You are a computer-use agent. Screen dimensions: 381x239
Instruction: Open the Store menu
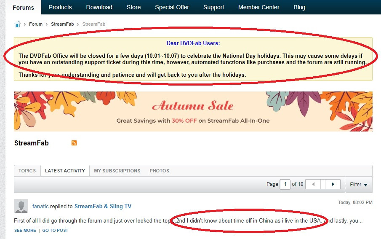click(x=133, y=7)
